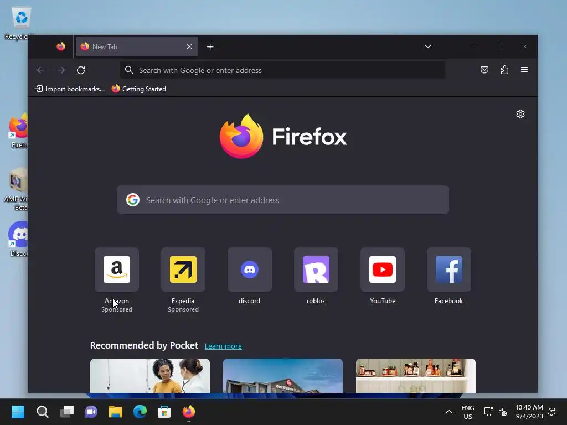This screenshot has width=567, height=425.
Task: Open Pocket story with hotel building image
Action: pos(283,376)
